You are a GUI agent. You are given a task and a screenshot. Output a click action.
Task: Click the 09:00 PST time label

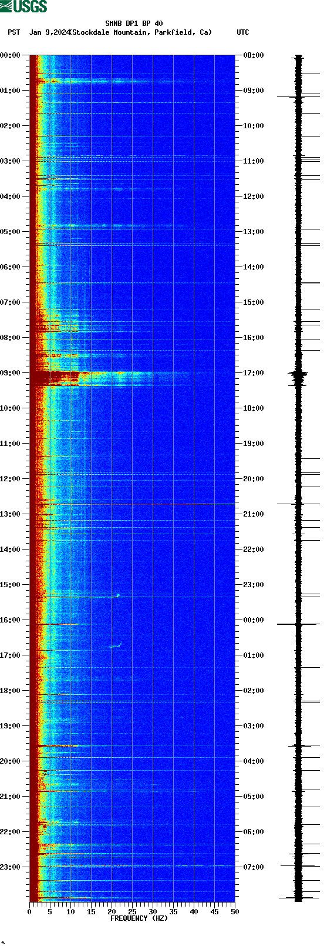click(10, 373)
